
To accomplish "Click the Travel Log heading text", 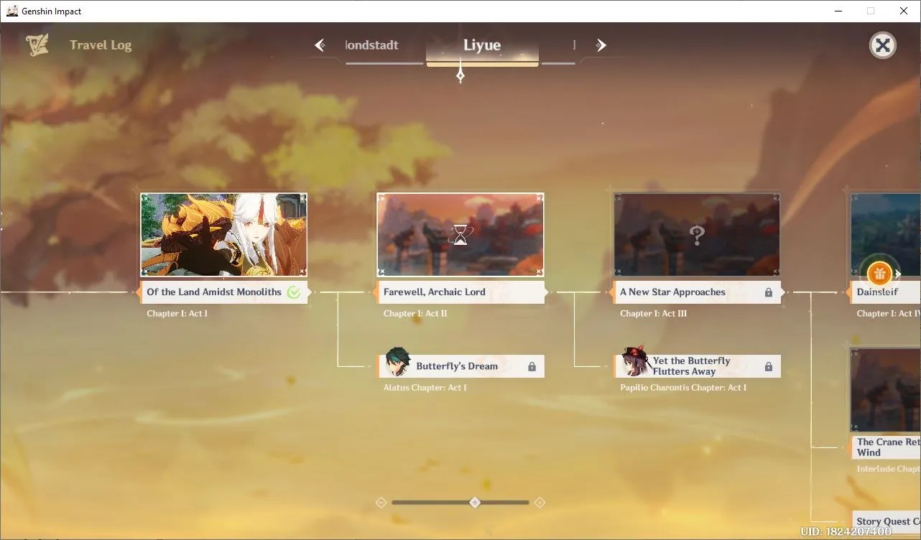I will tap(101, 45).
